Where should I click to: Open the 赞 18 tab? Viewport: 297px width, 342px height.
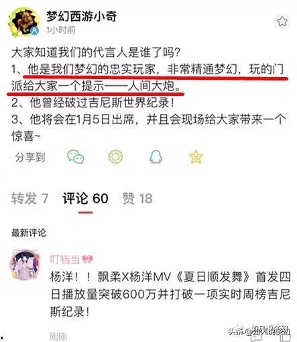coord(137,198)
